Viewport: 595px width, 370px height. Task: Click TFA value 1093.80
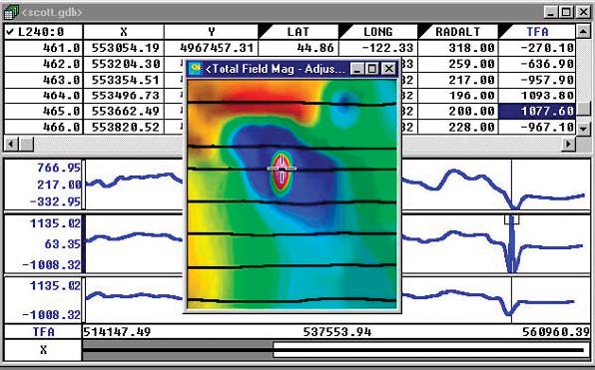[537, 95]
